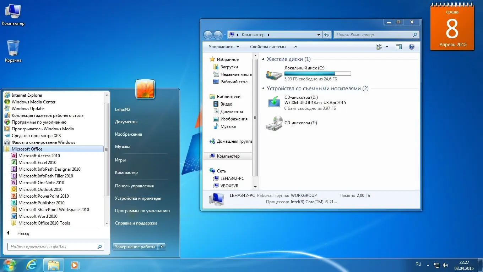Open Microsoft OneNote 2010
This screenshot has height=272, width=483.
39,182
